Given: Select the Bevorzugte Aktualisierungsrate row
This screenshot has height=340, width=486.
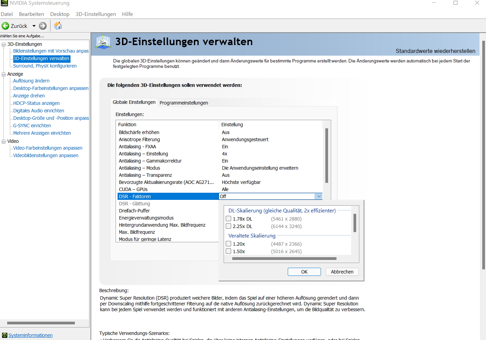Looking at the screenshot, I should (x=220, y=182).
